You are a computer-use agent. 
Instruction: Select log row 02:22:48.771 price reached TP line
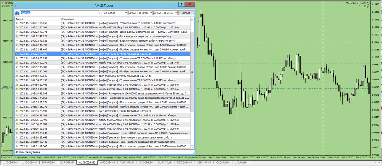click(102, 32)
